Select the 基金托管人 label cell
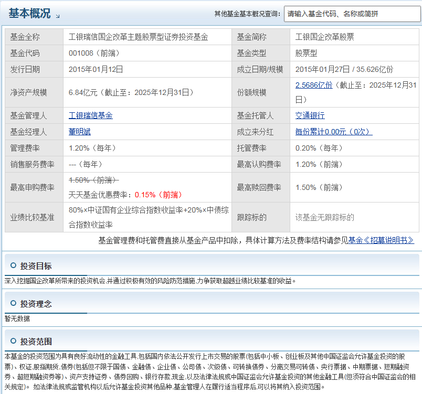Viewport: 422px width, 394px height. [261, 115]
